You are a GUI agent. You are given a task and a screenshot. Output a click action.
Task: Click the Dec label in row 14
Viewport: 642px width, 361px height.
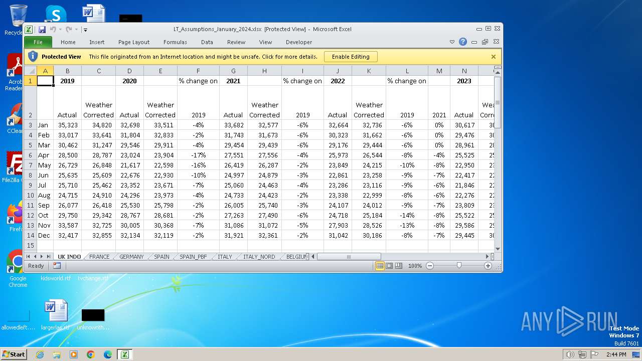coord(45,235)
